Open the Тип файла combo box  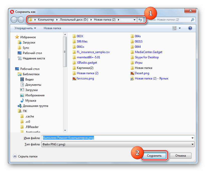tap(118, 144)
